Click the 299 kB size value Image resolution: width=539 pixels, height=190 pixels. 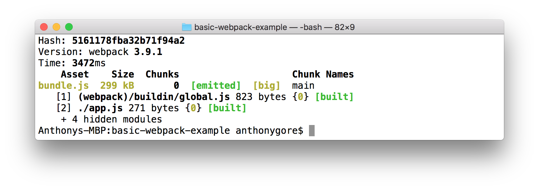[117, 86]
